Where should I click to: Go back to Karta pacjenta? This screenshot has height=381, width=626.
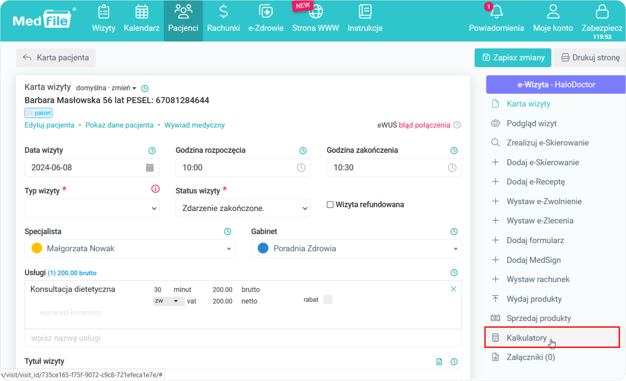click(x=56, y=58)
